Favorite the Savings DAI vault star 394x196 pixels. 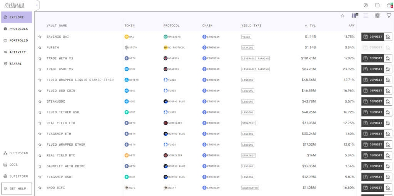(40, 37)
